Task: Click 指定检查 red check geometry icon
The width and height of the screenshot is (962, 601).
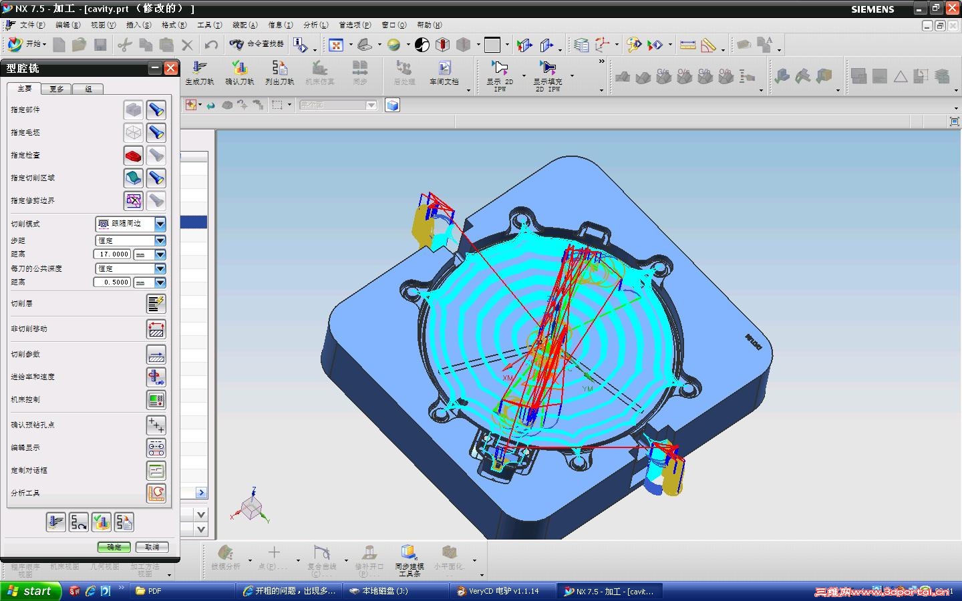Action: pos(134,155)
